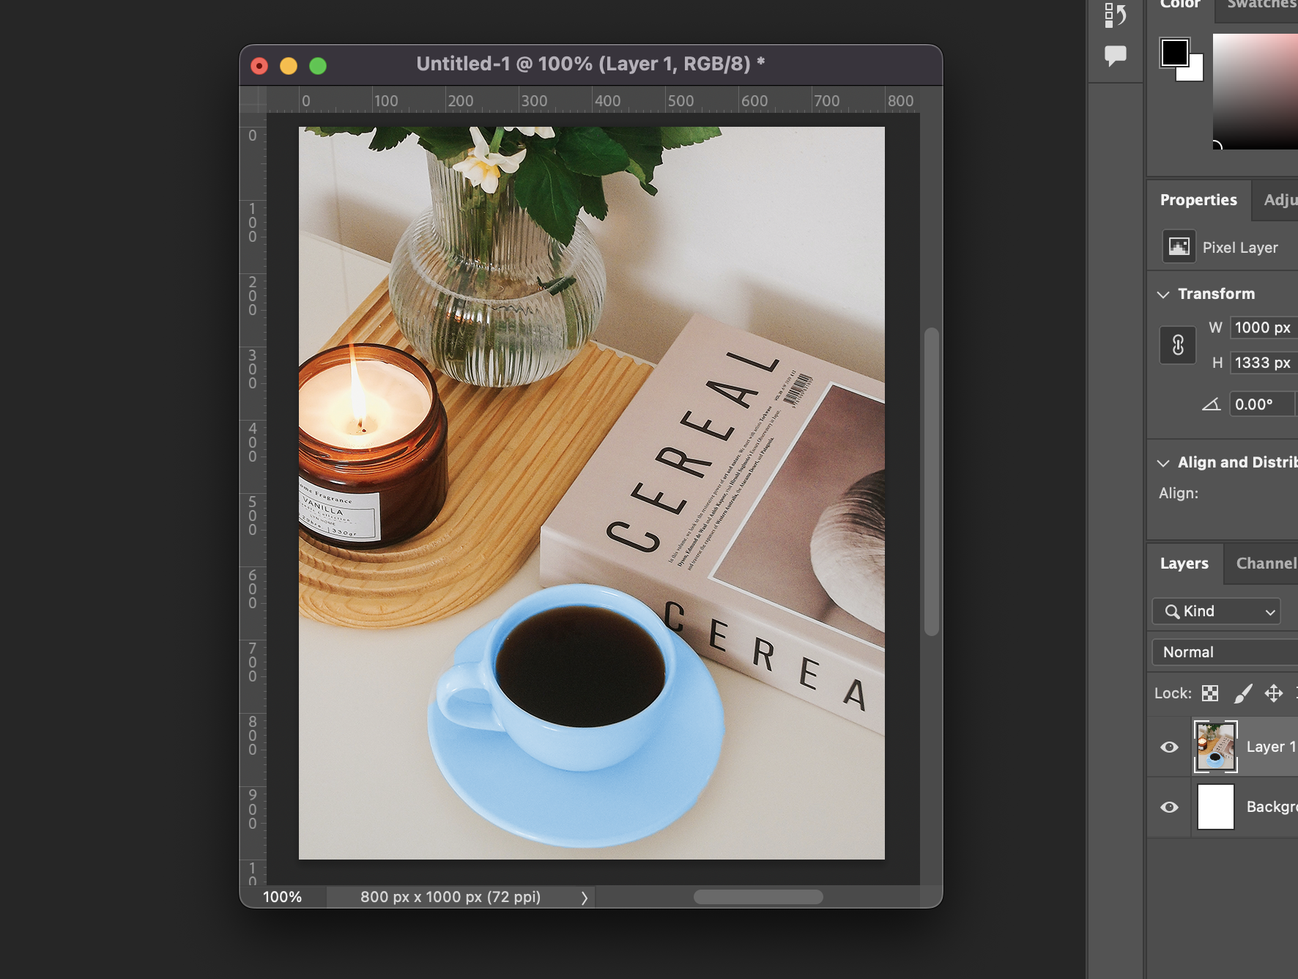Click the Background layer white thumbnail

(x=1216, y=807)
